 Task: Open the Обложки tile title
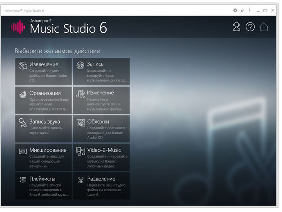(x=98, y=122)
